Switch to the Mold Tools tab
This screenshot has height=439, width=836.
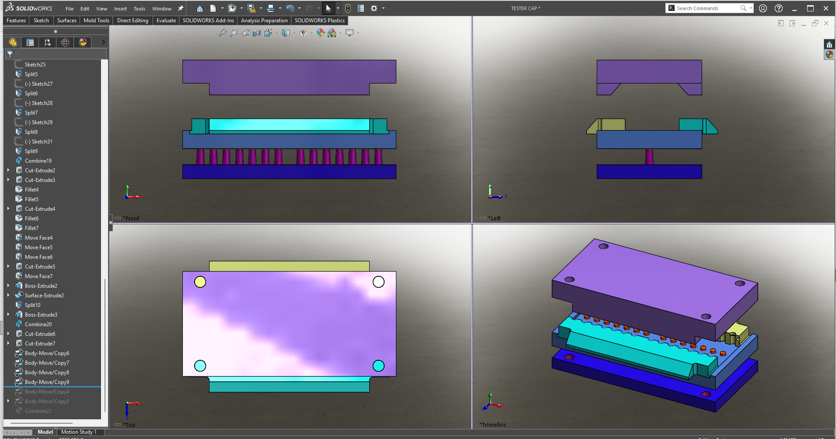[96, 21]
